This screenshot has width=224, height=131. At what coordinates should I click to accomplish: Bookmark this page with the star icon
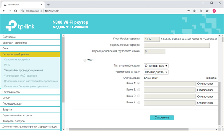[207, 11]
